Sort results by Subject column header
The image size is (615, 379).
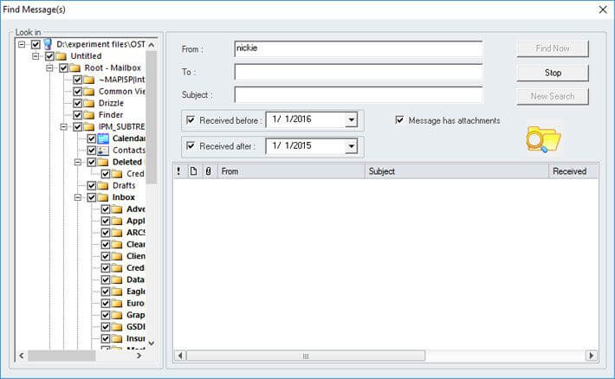click(x=456, y=171)
